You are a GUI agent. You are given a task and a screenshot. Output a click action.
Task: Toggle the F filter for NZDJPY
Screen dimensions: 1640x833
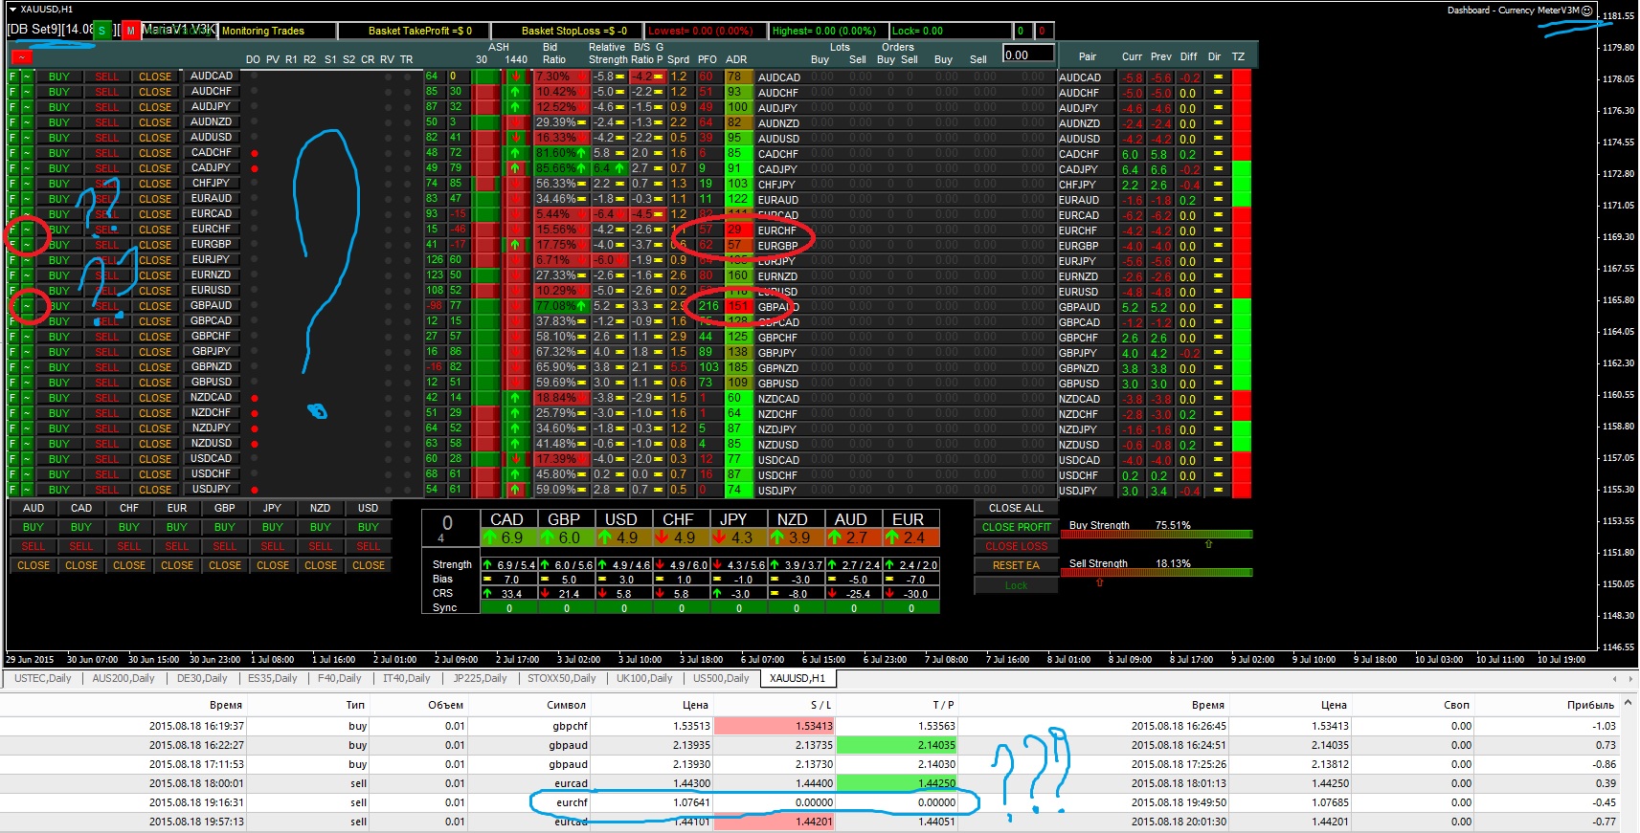click(x=13, y=428)
